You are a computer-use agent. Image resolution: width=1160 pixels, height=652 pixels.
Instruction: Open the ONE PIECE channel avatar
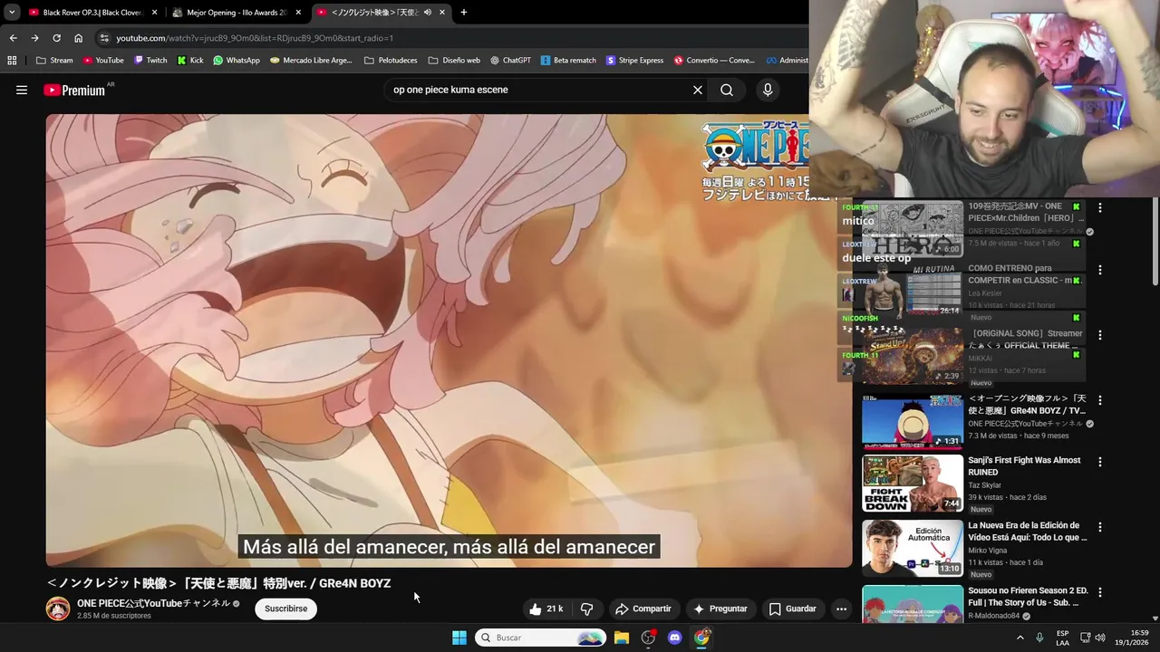click(x=58, y=609)
